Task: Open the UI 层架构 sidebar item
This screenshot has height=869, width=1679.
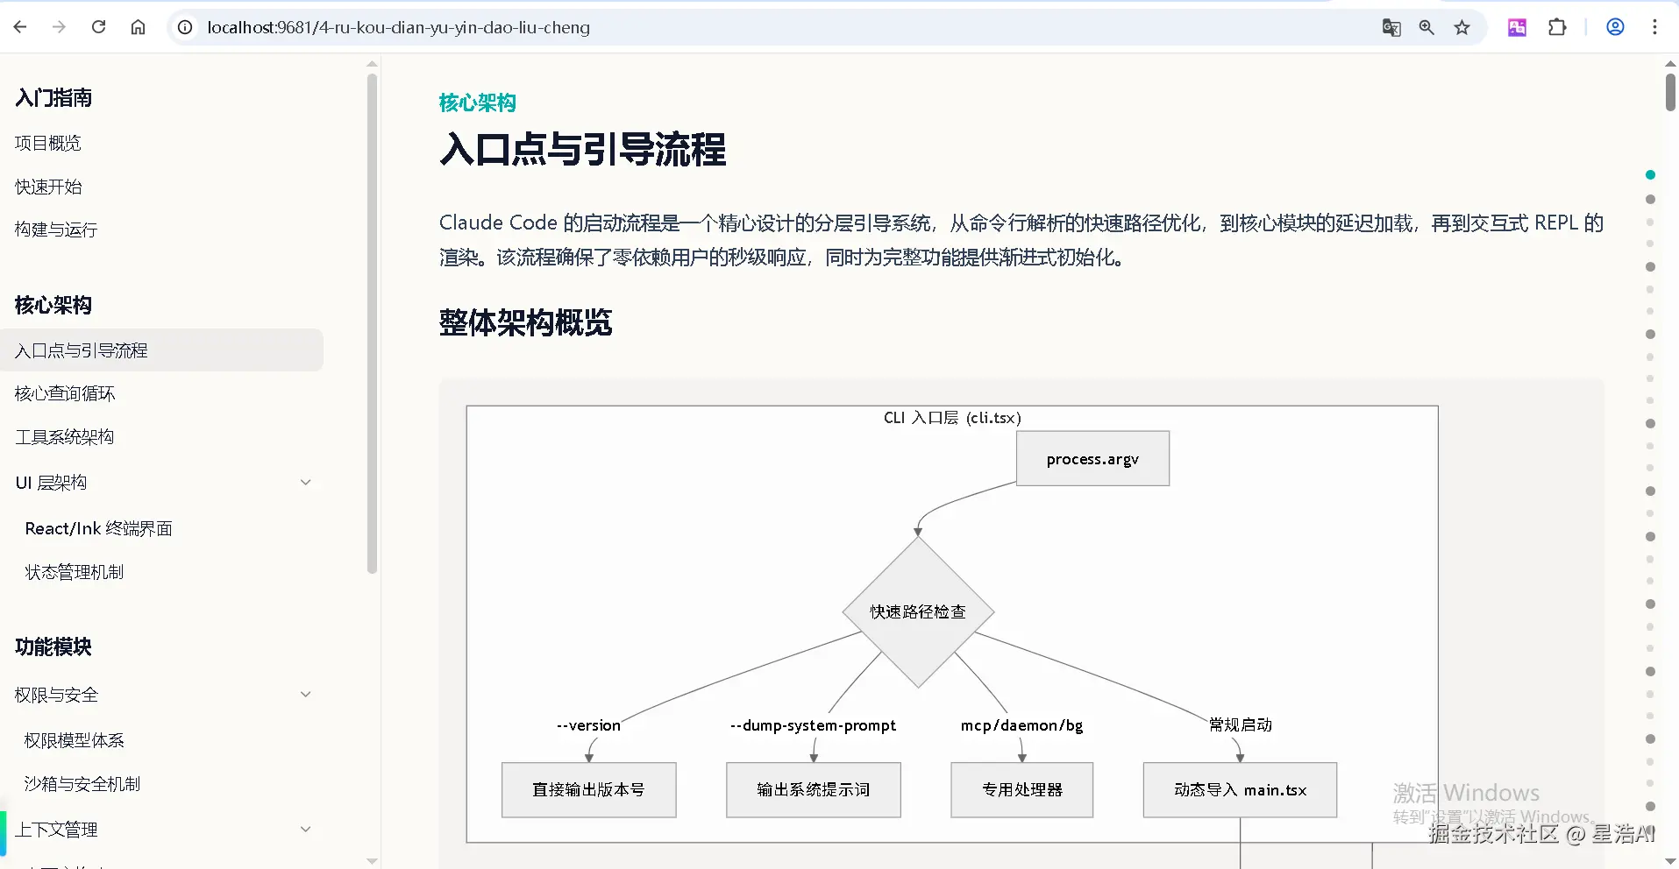Action: (x=51, y=483)
